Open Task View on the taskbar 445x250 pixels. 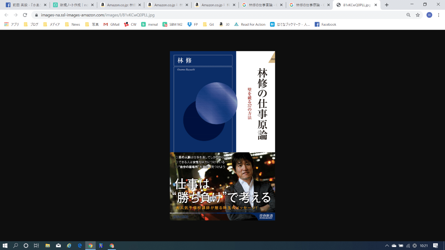coord(36,245)
